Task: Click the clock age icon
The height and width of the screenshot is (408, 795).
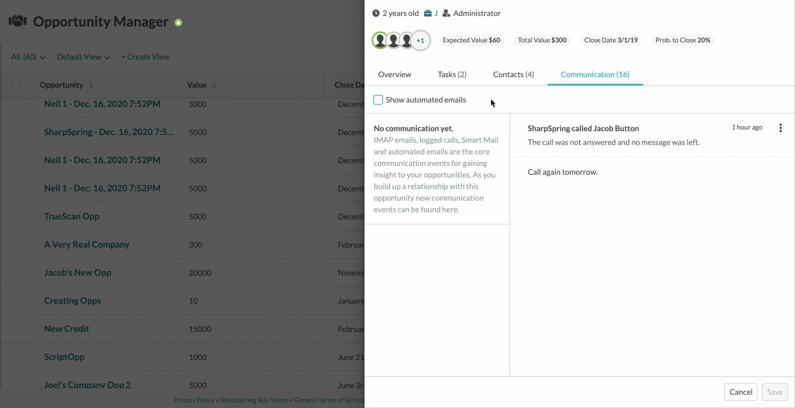Action: pos(376,13)
